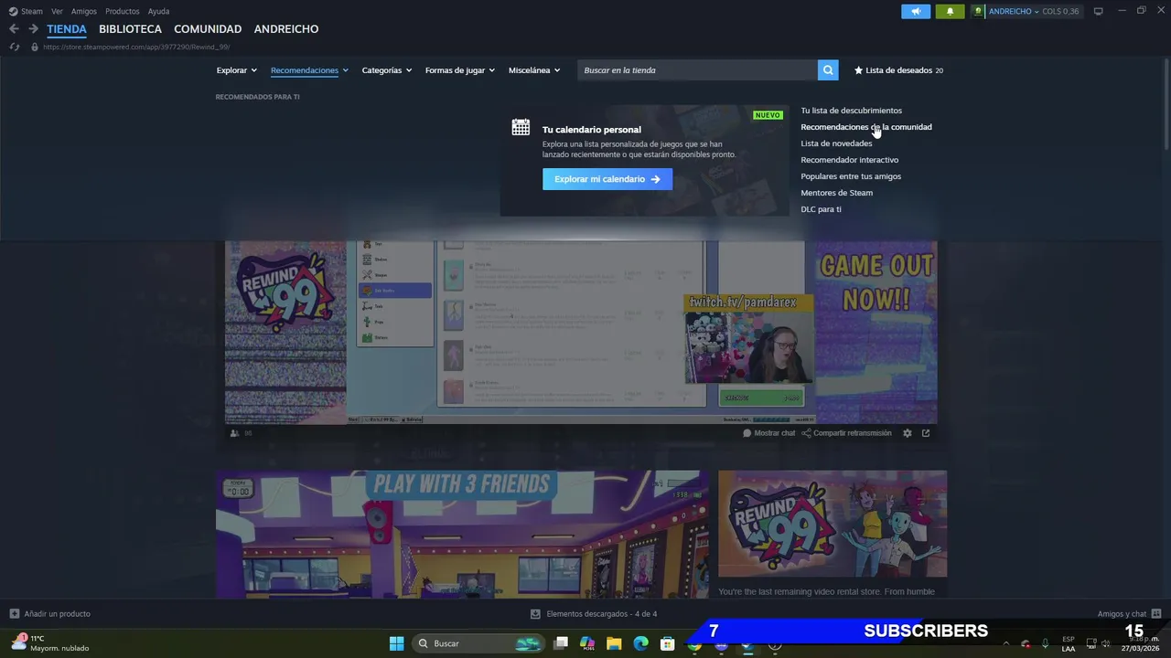Image resolution: width=1171 pixels, height=658 pixels.
Task: Launch Microsoft Edge from taskbar
Action: point(640,643)
